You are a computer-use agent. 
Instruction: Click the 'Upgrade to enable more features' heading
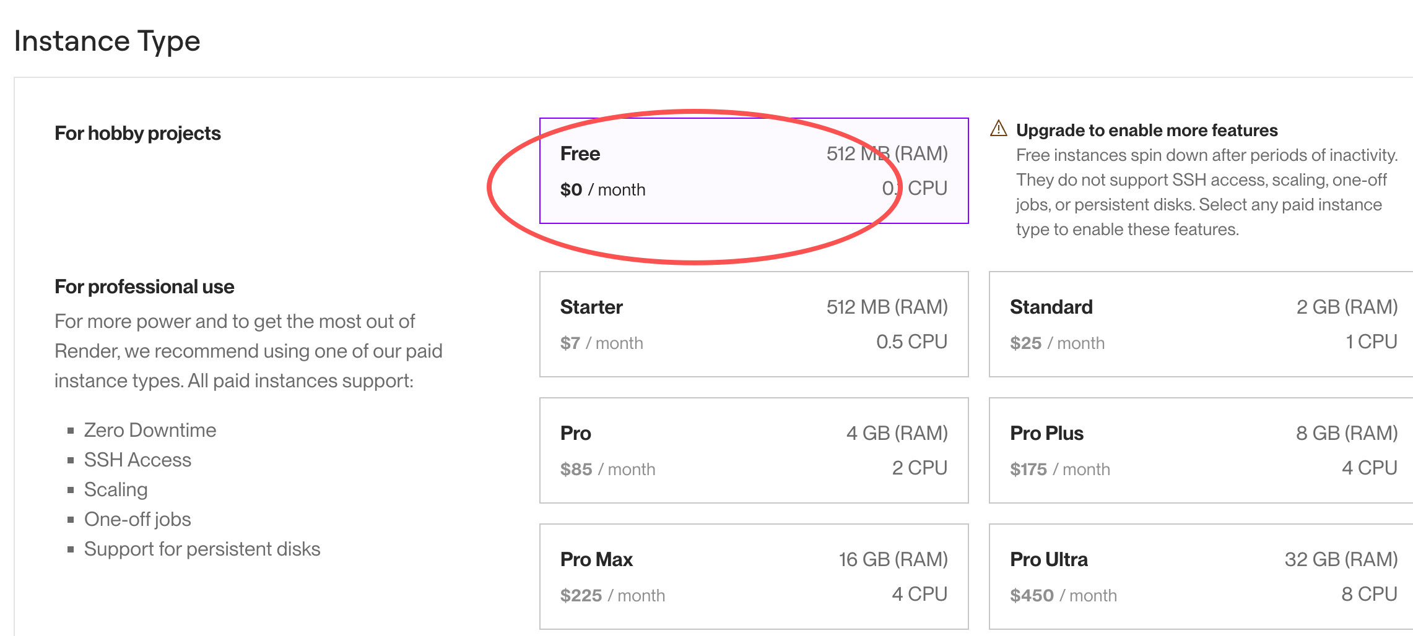pos(1147,131)
